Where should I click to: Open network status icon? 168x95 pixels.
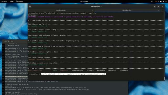(158, 1)
